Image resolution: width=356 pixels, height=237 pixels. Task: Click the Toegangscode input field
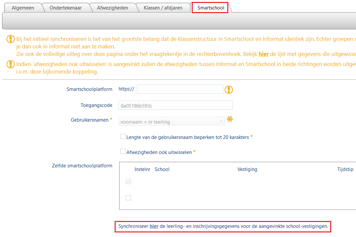175,106
